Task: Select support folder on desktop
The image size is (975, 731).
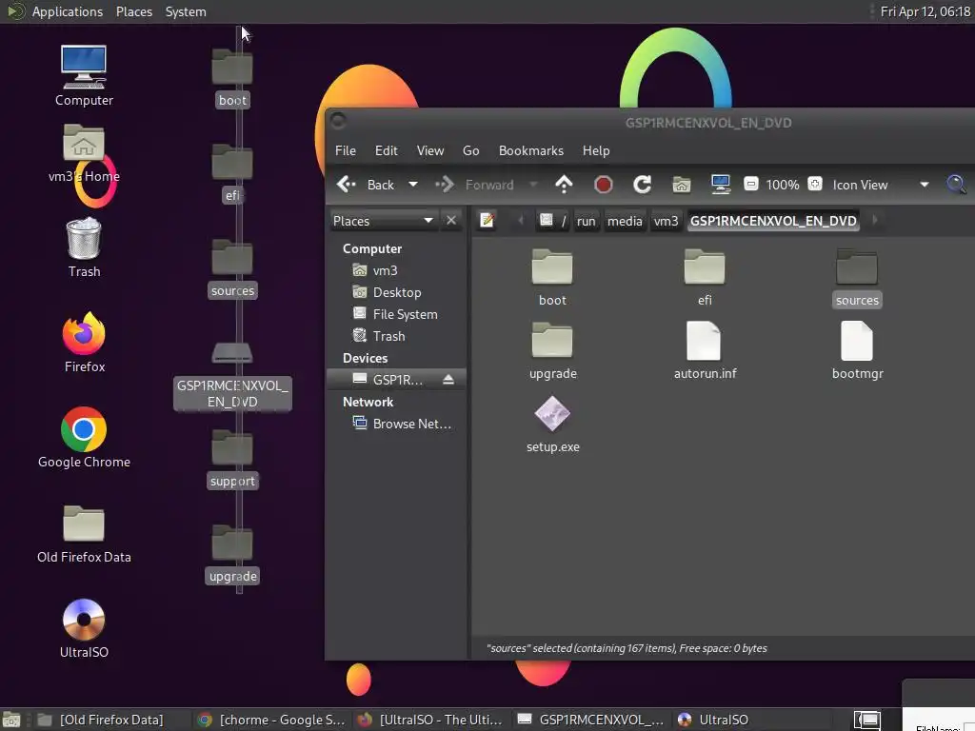Action: click(232, 459)
